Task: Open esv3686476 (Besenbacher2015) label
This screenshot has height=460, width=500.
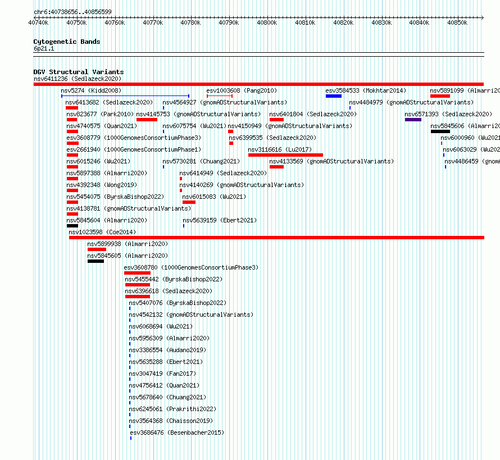Action: 177,432
